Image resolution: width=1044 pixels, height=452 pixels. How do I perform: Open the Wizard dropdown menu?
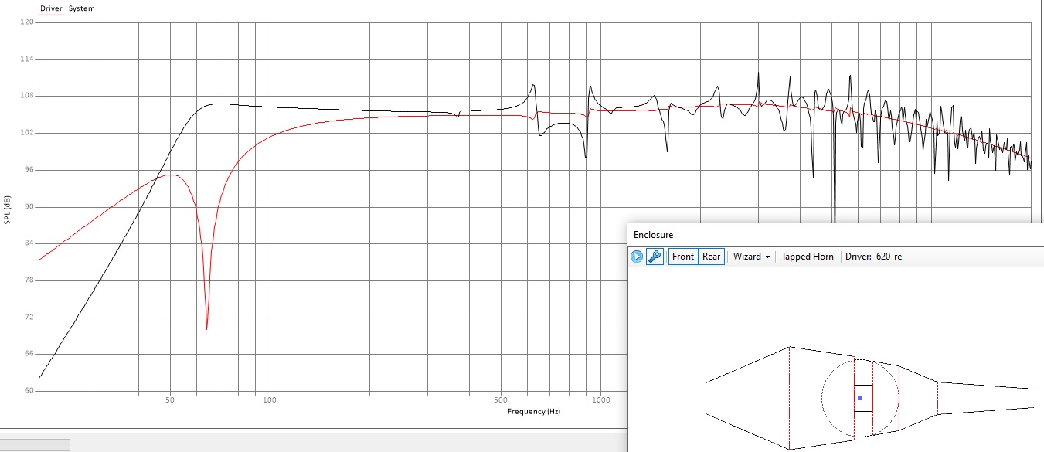click(752, 257)
